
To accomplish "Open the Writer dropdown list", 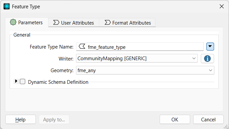I will (137, 59).
